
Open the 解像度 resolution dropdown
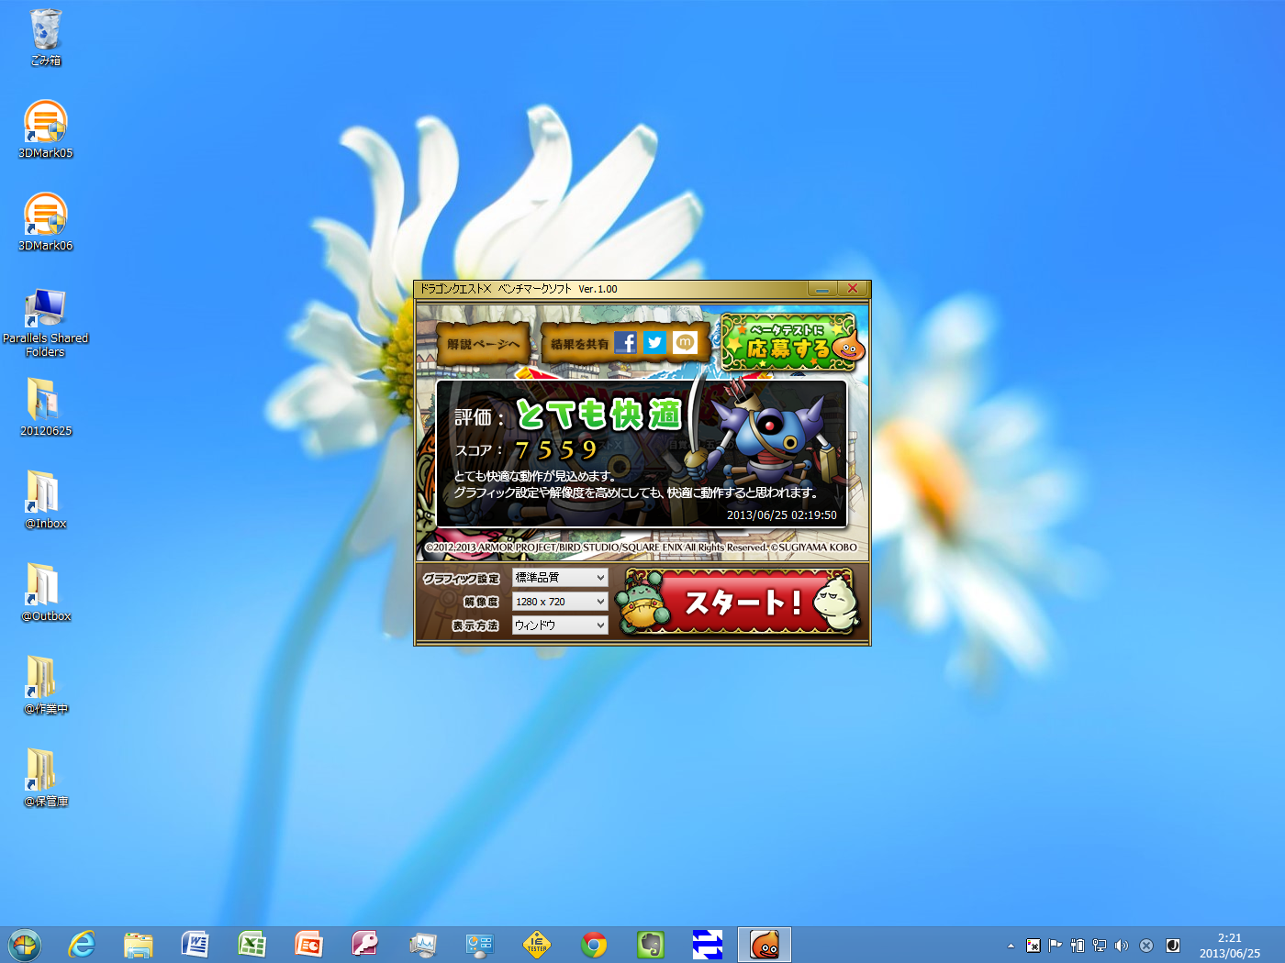(560, 602)
